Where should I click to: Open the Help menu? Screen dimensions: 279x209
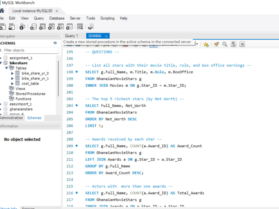tap(124, 18)
